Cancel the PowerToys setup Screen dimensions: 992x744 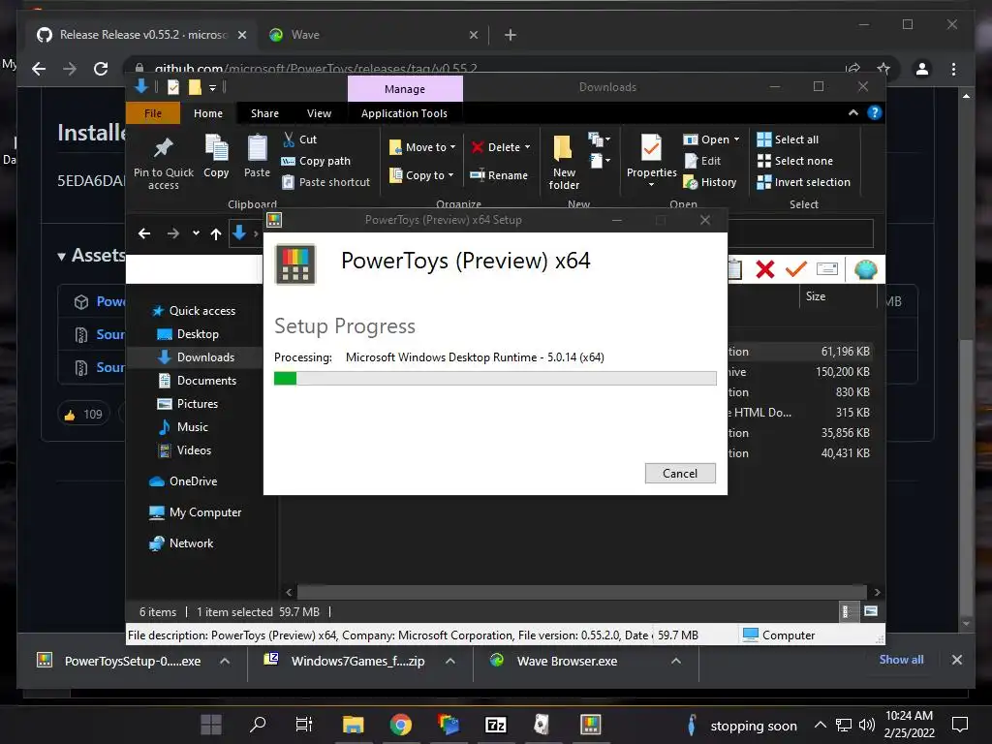(x=680, y=473)
